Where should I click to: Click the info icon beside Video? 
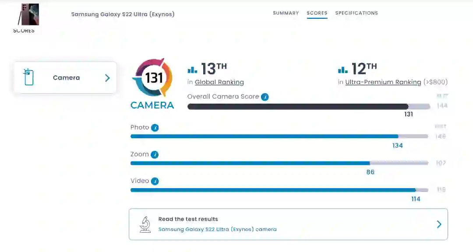pos(155,181)
